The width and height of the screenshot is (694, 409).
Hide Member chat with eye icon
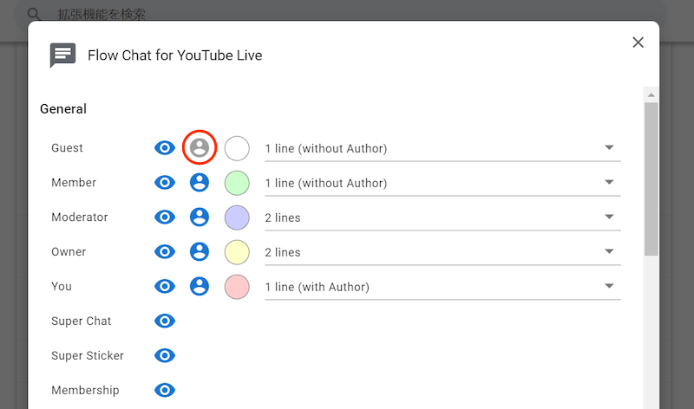[165, 183]
